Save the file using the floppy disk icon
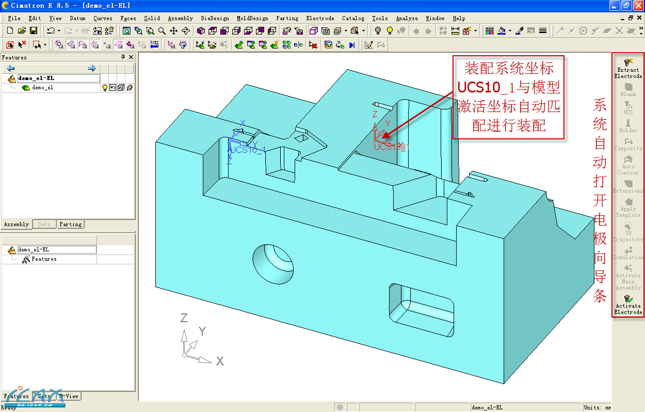 click(33, 31)
